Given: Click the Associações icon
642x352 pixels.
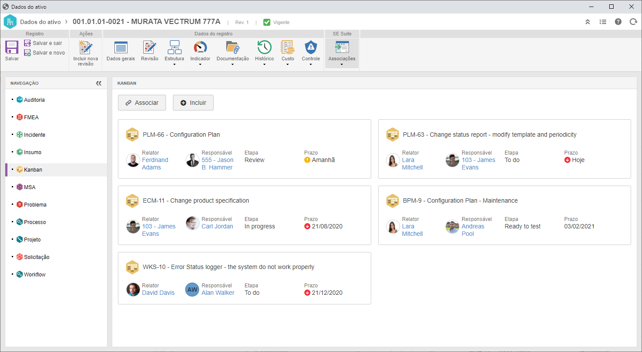Looking at the screenshot, I should pyautogui.click(x=342, y=47).
